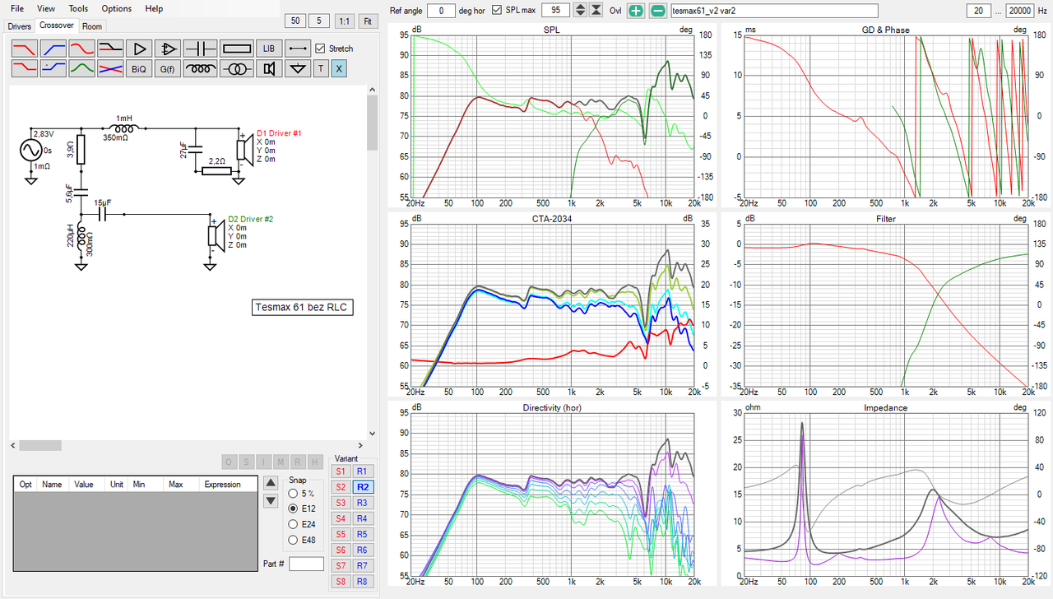
Task: Add a transformer component
Action: pos(237,69)
